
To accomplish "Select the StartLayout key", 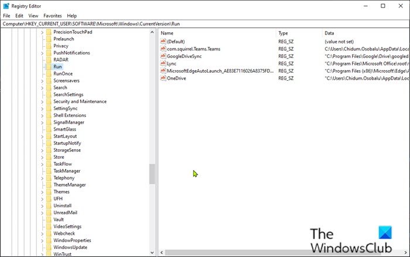I will point(65,136).
